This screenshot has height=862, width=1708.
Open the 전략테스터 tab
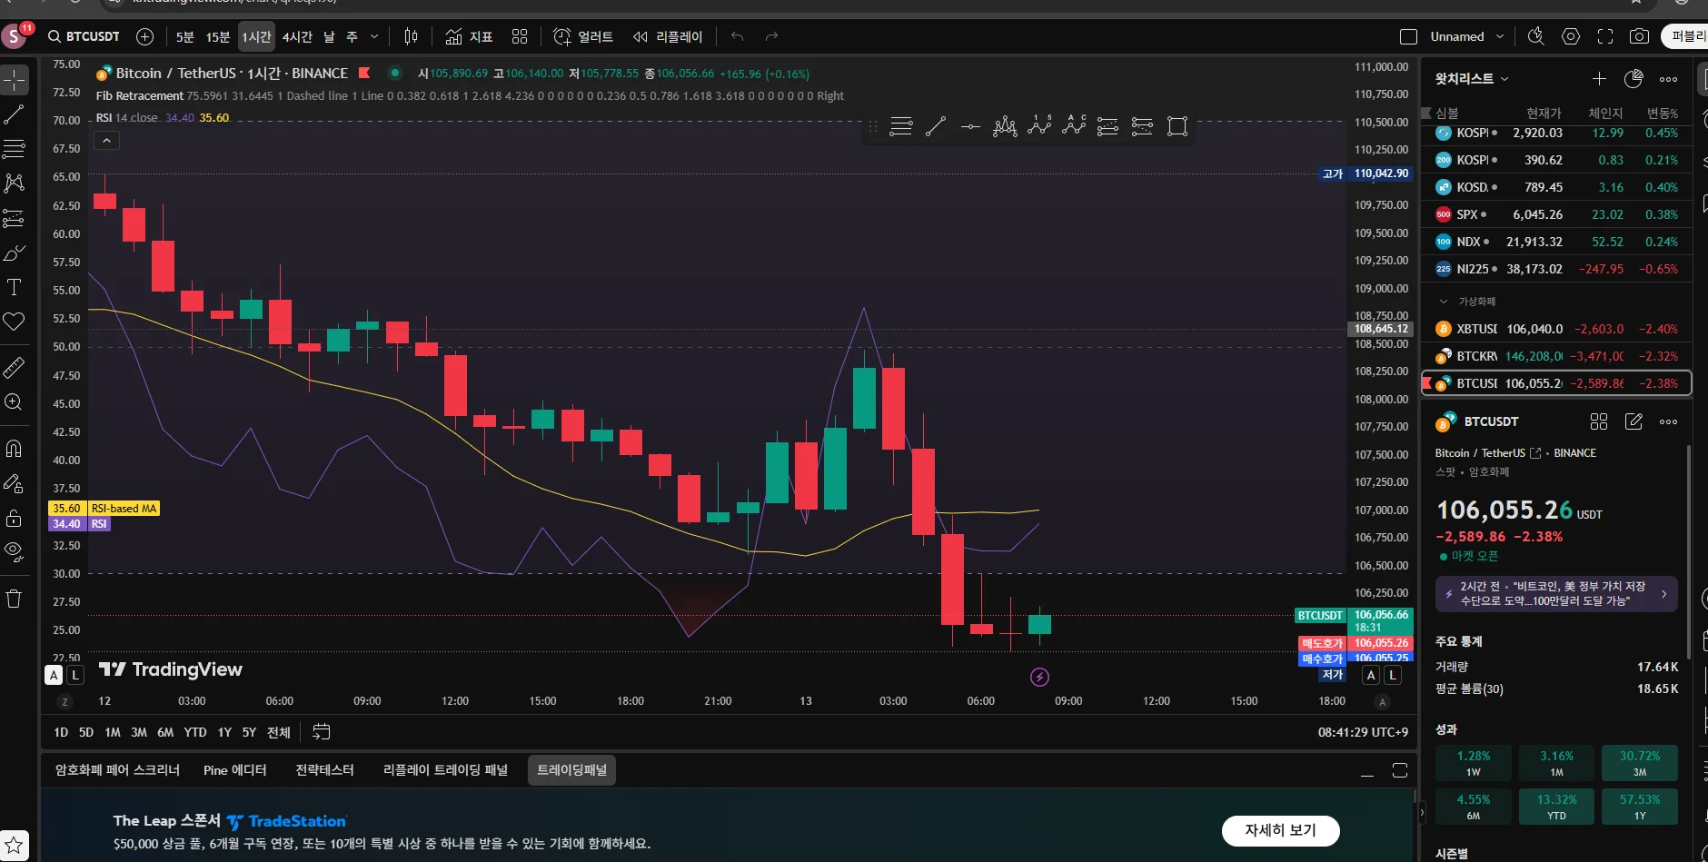click(x=324, y=770)
